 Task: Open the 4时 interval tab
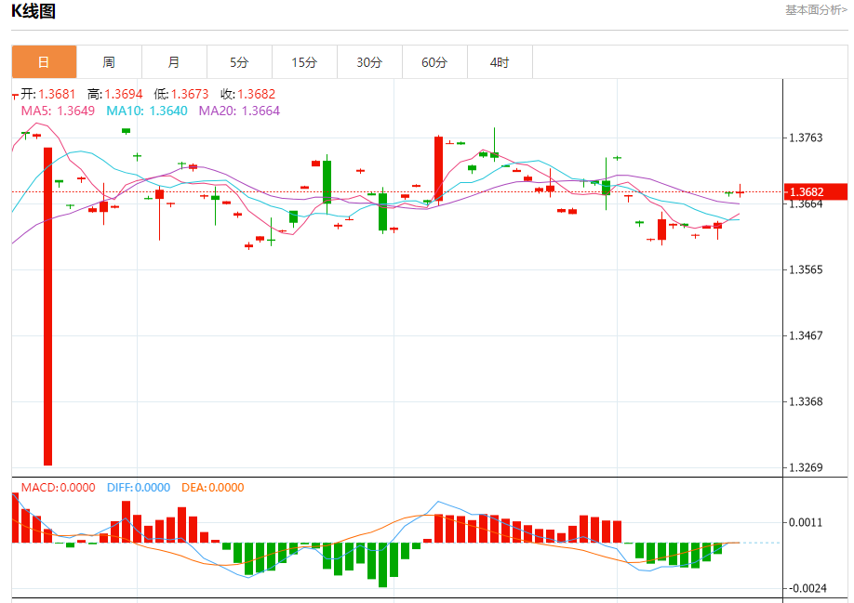(500, 62)
